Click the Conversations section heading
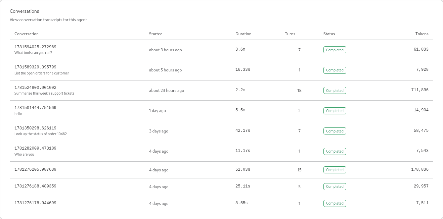 click(24, 11)
